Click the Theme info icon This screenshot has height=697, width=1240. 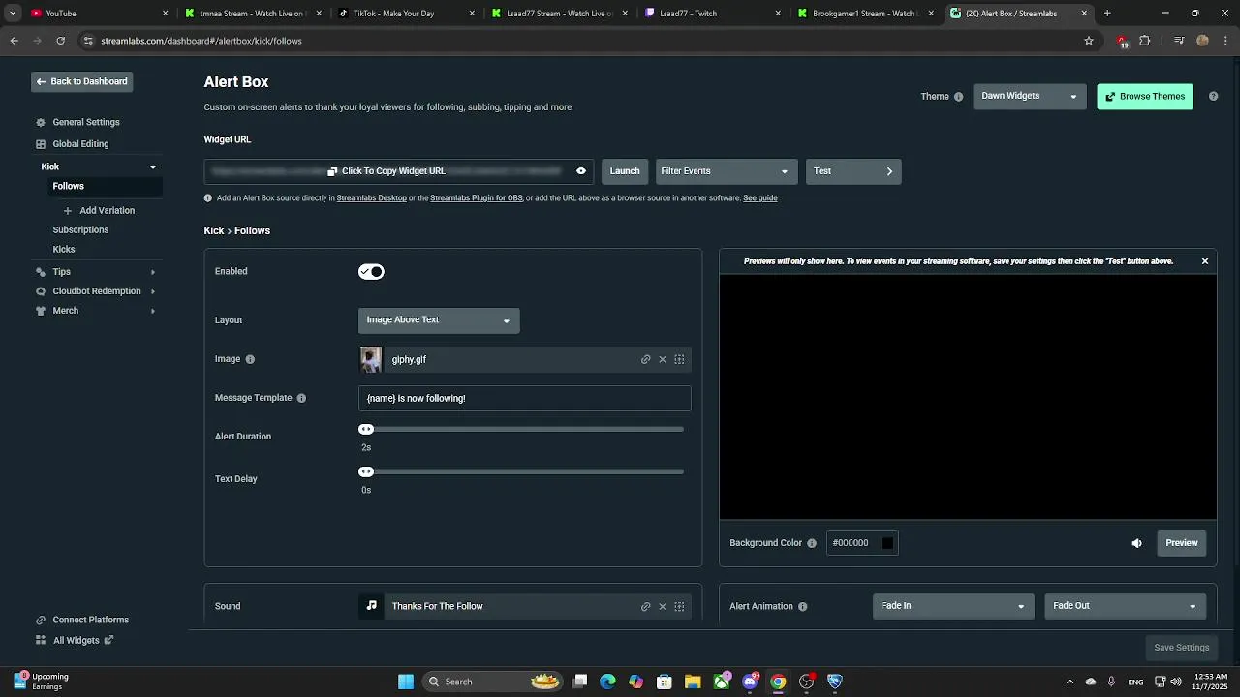click(x=959, y=97)
